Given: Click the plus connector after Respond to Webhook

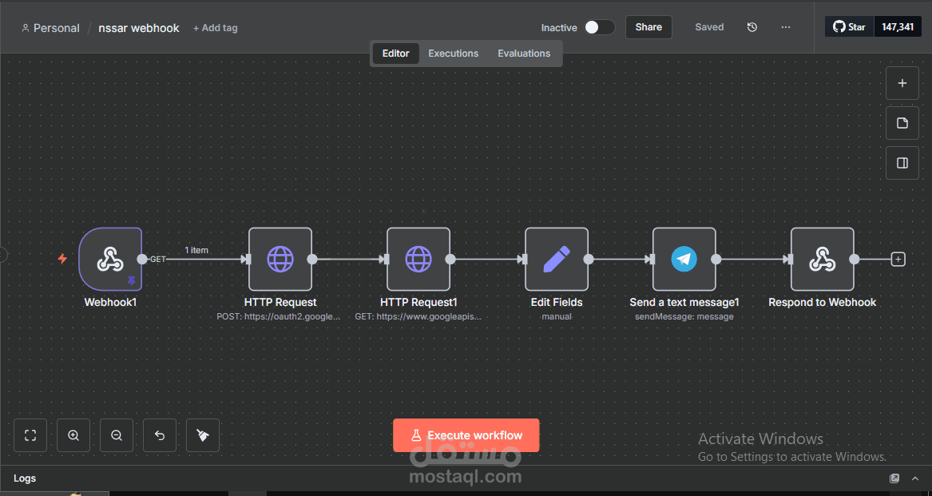Looking at the screenshot, I should [x=898, y=259].
